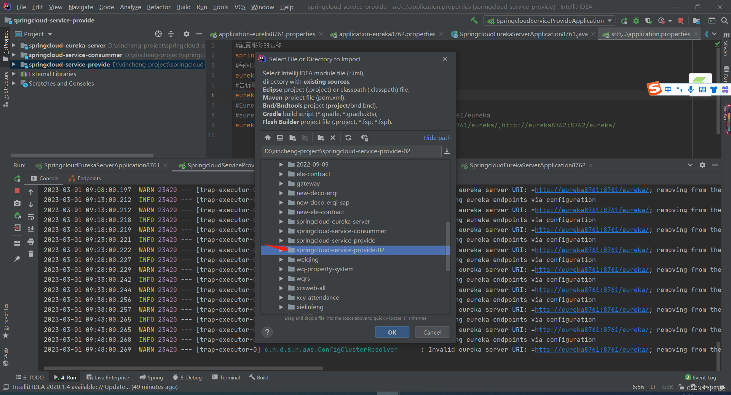Open Search Everywhere magnifier icon

coord(724,21)
